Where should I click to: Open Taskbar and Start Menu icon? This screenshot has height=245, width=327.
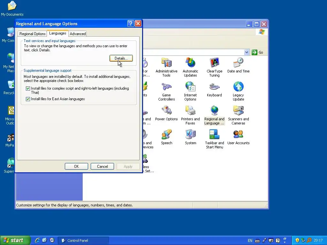[214, 139]
